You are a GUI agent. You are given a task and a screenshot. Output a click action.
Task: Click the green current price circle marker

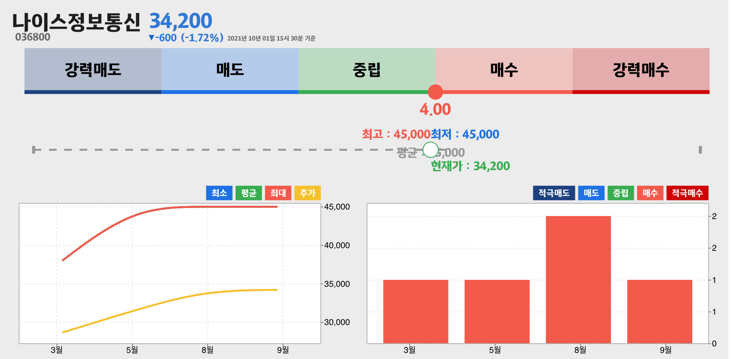point(430,150)
